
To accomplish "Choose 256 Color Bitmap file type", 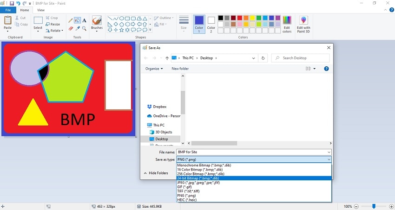I will click(254, 174).
